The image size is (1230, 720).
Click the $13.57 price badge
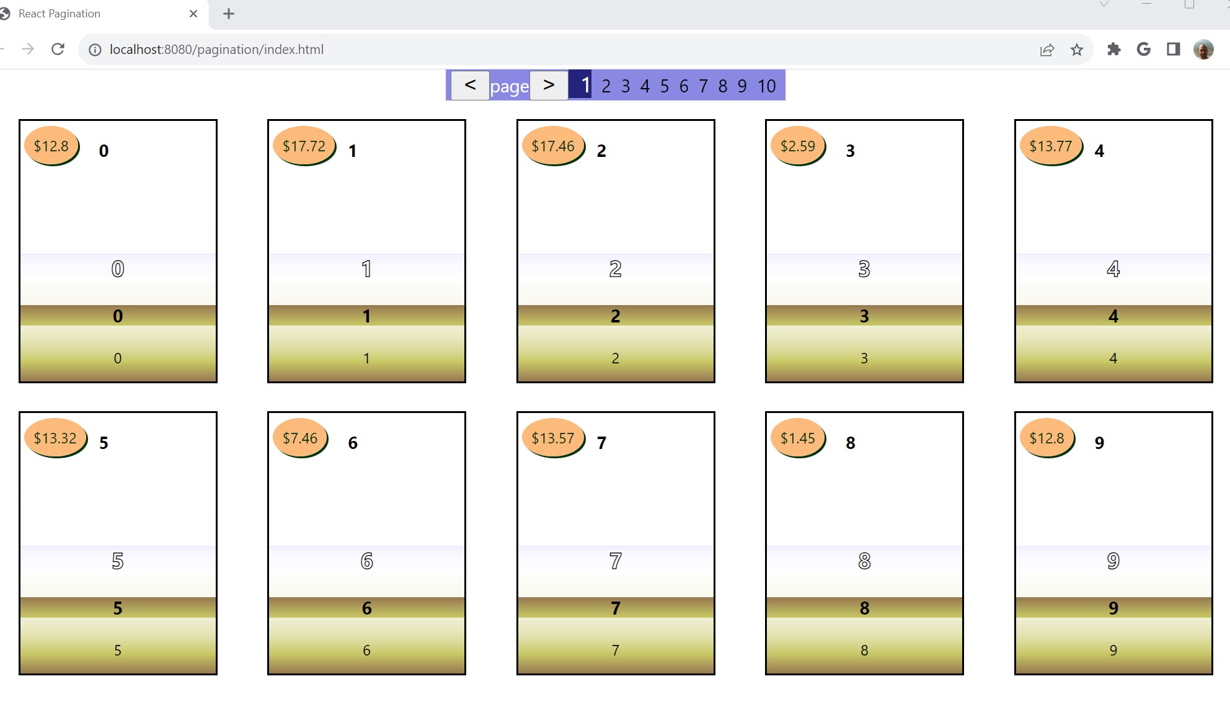pyautogui.click(x=554, y=438)
